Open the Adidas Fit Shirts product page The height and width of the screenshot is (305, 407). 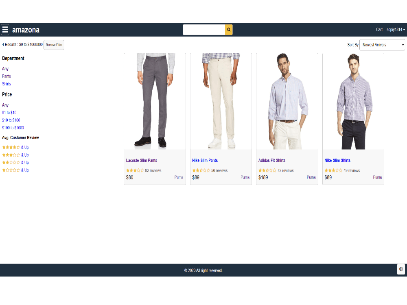pos(271,160)
